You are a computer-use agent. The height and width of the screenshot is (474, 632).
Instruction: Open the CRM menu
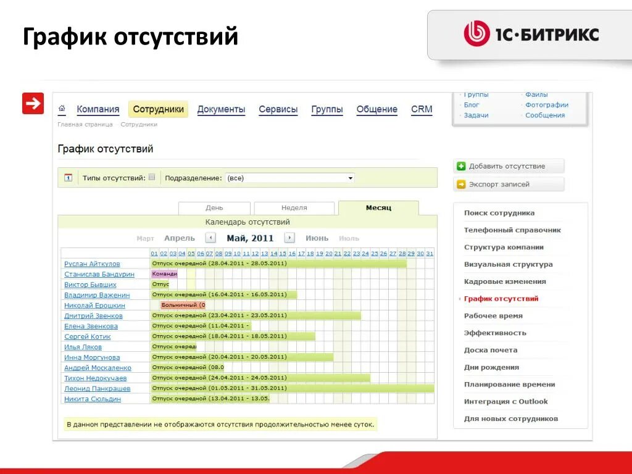(x=422, y=109)
